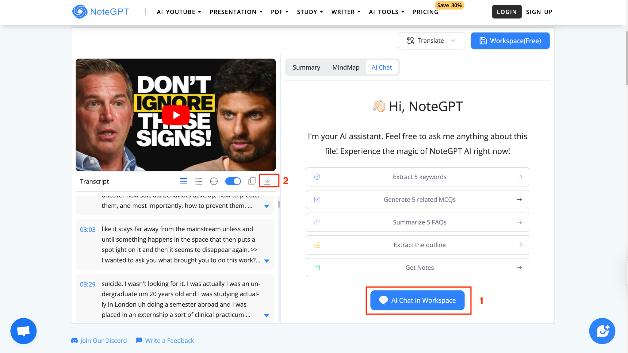The height and width of the screenshot is (353, 628).
Task: Select Extract 5 keywords prompt
Action: (x=417, y=177)
